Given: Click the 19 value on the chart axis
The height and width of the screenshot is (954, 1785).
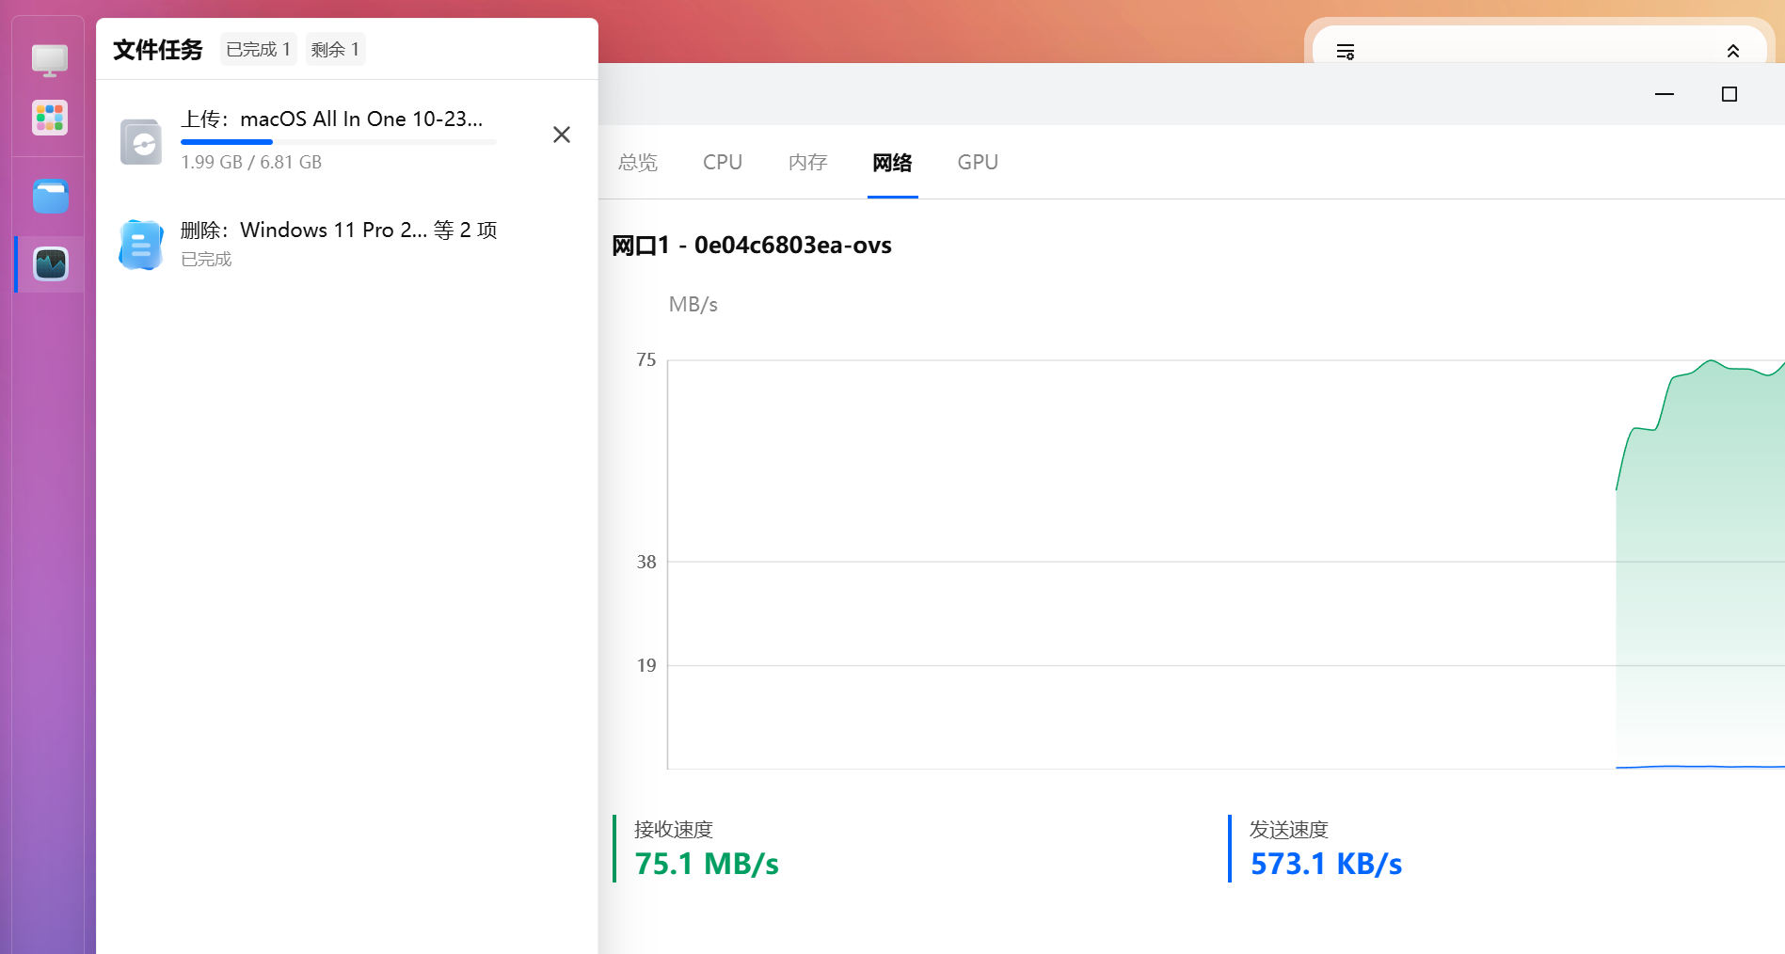Looking at the screenshot, I should pos(646,666).
